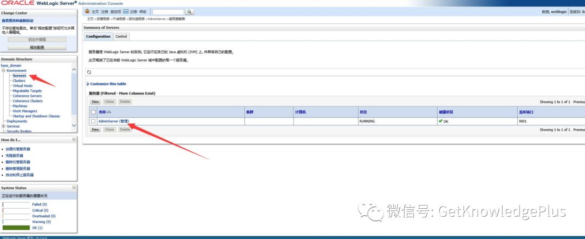Sort by the 健康状况 column header
The height and width of the screenshot is (239, 585).
[x=446, y=112]
